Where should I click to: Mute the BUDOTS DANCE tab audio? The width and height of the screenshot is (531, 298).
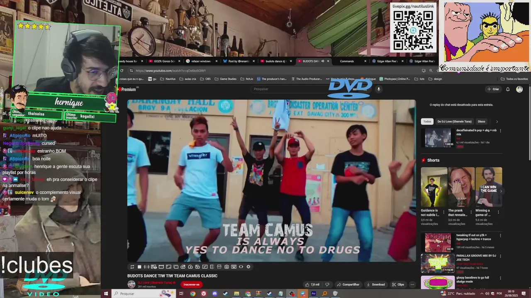click(x=323, y=61)
